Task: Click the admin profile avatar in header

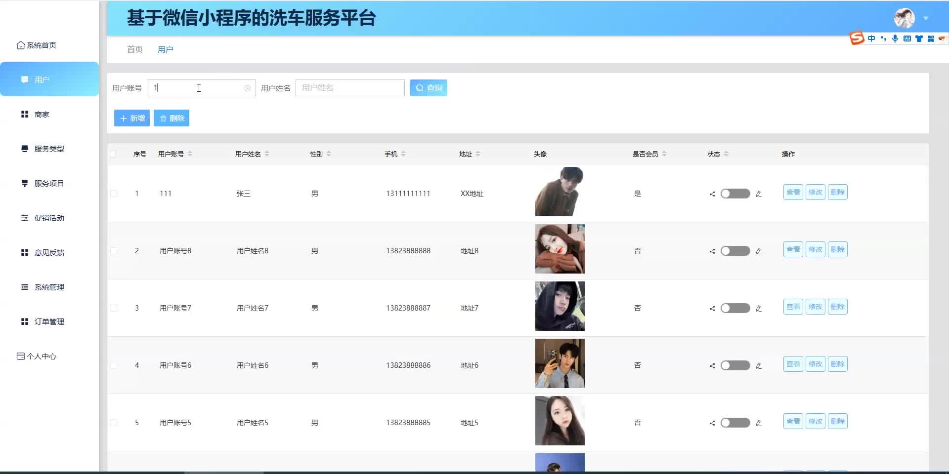Action: coord(904,18)
